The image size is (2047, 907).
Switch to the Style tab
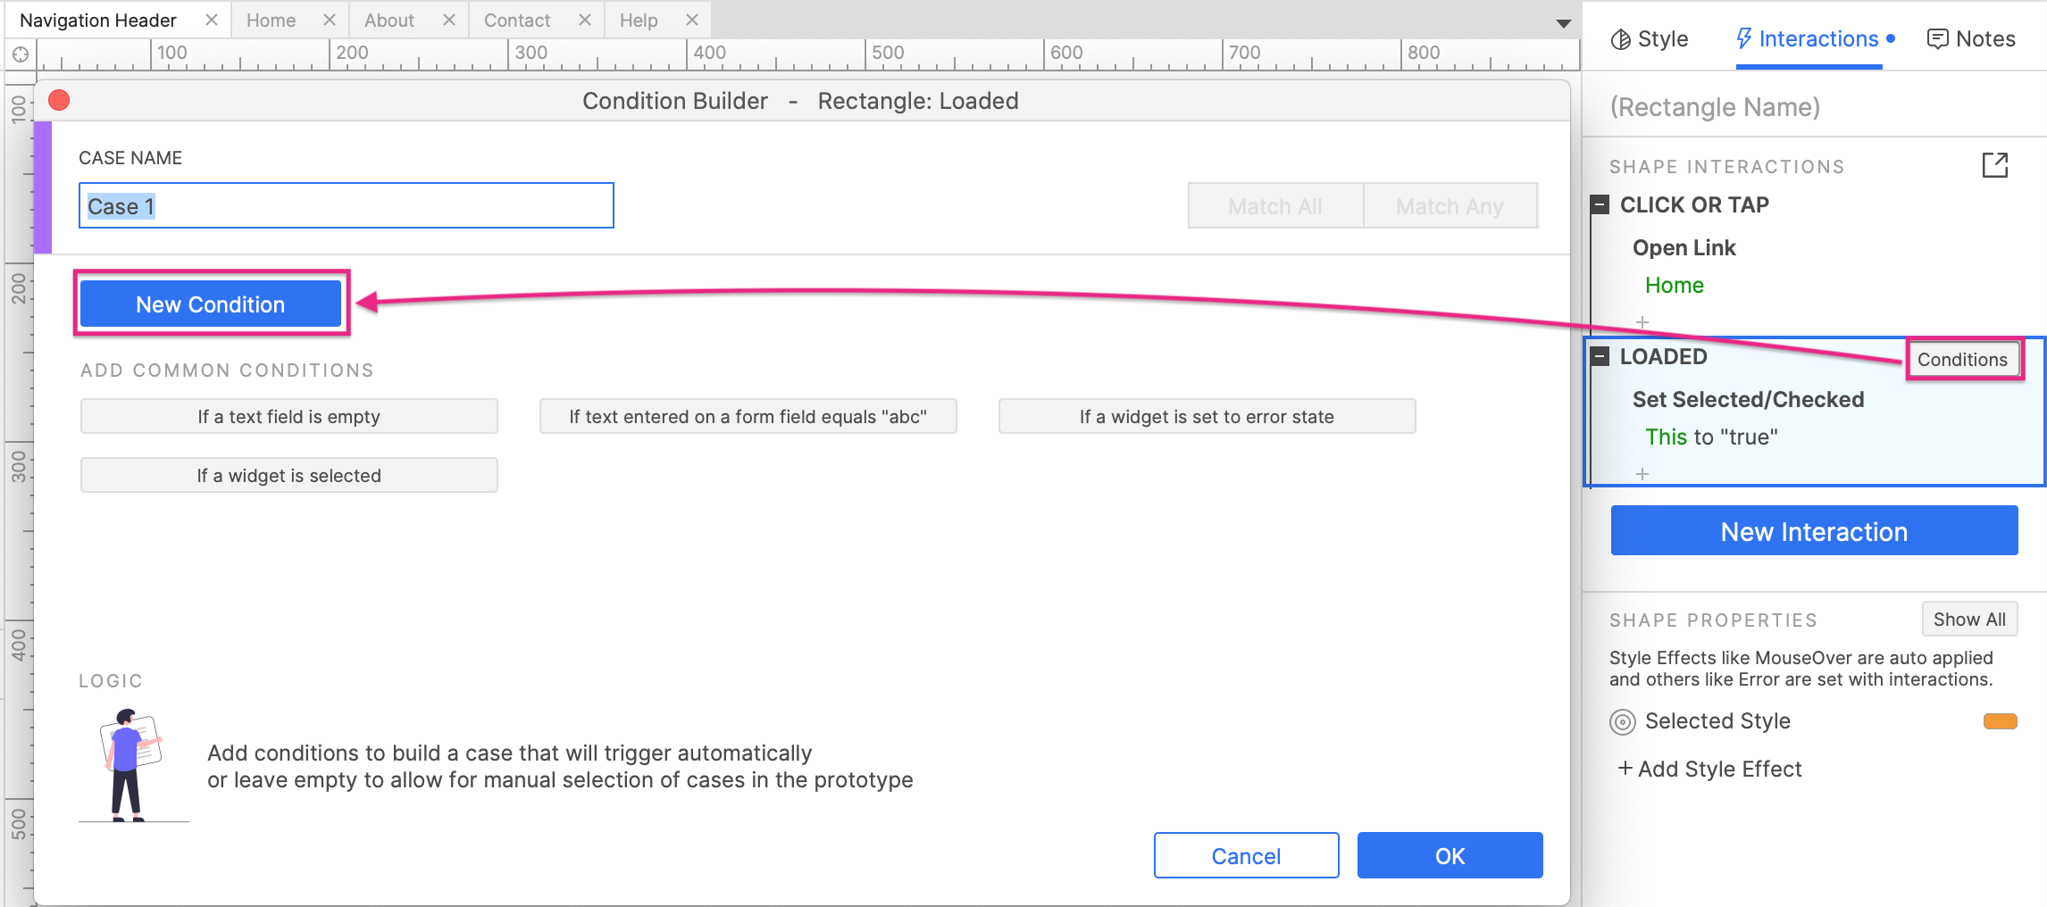click(x=1650, y=39)
